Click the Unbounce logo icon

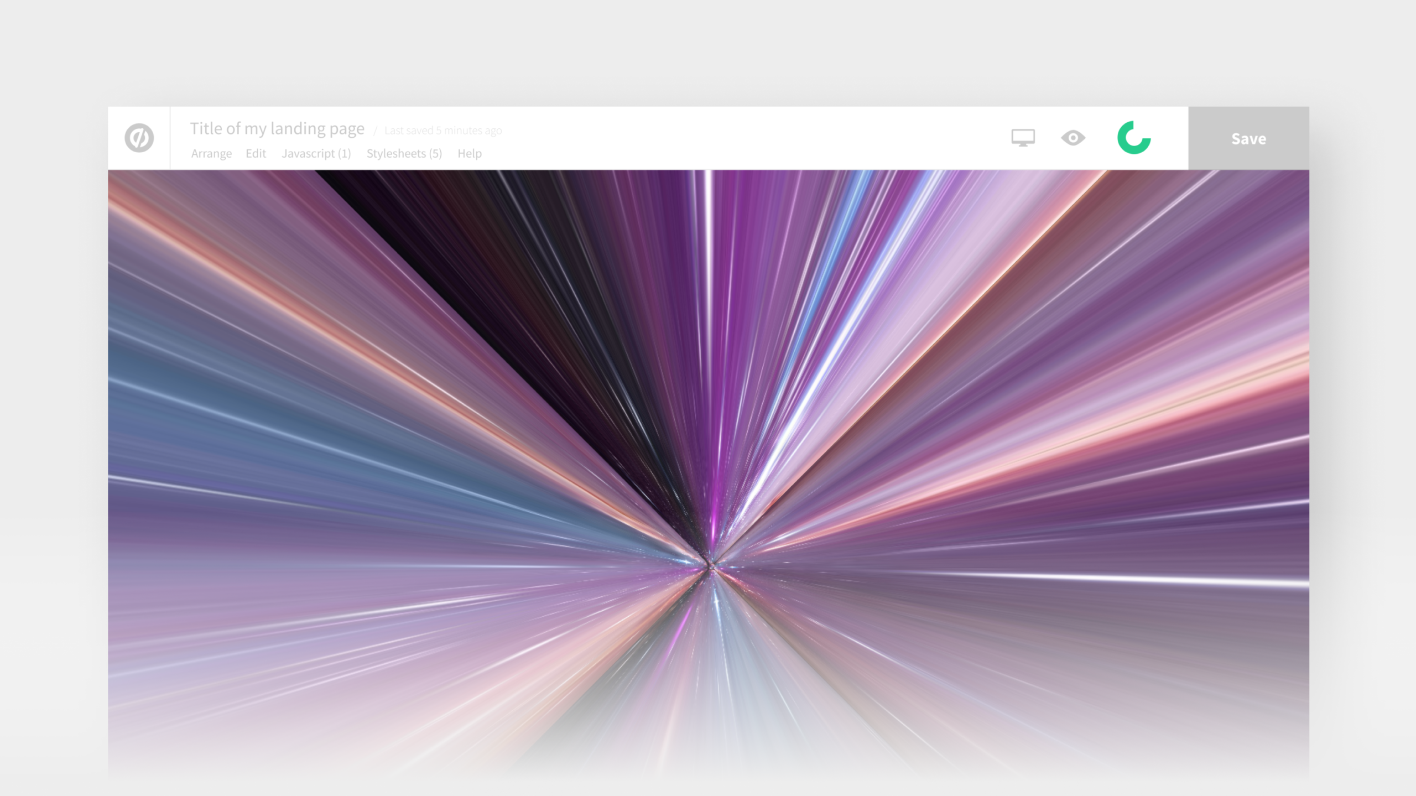coord(139,138)
